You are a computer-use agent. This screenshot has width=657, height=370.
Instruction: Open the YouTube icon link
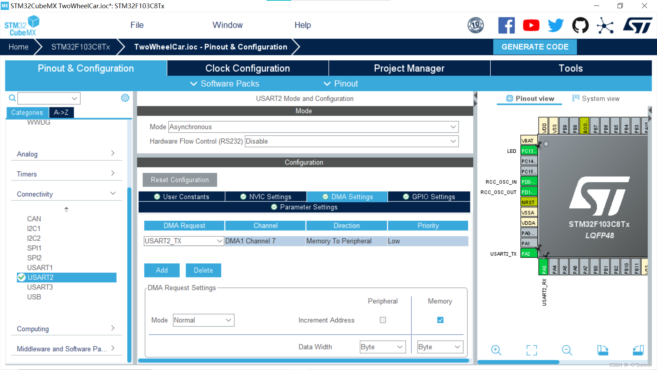[x=531, y=25]
